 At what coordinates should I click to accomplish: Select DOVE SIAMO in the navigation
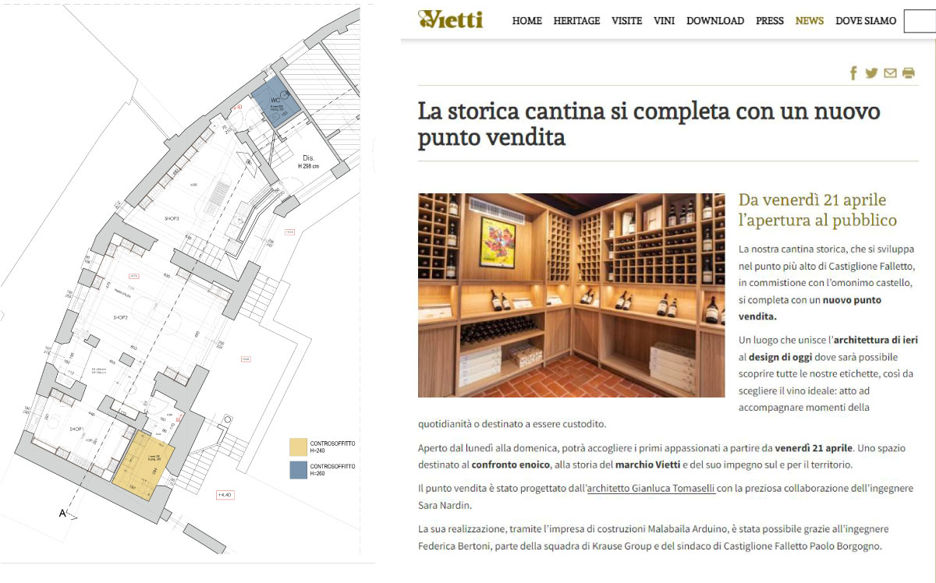pyautogui.click(x=866, y=21)
